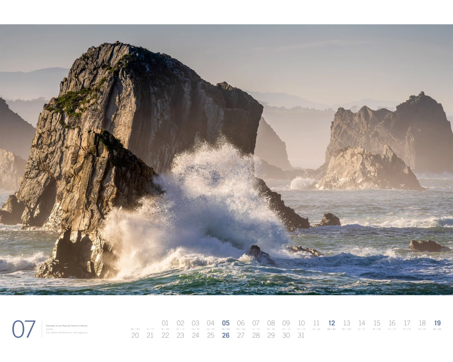
Task: Click the bold Sunday date 12
Action: [332, 323]
